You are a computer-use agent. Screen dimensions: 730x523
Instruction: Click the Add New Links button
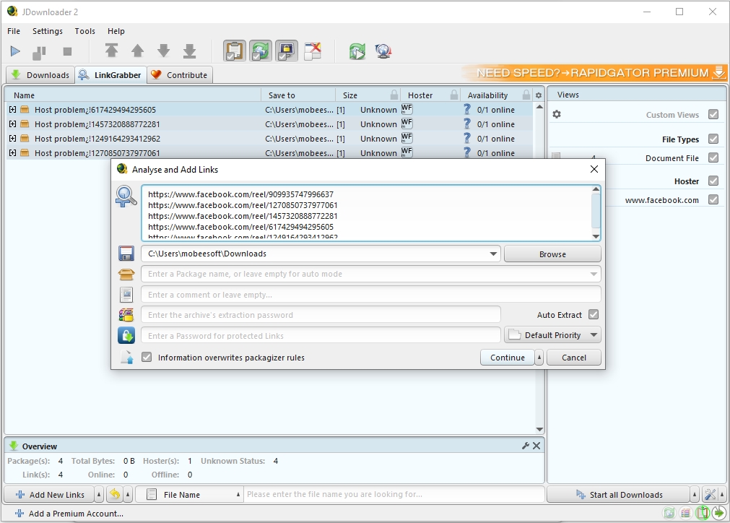click(x=49, y=495)
